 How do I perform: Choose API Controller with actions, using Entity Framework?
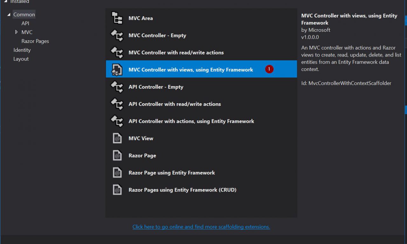pyautogui.click(x=191, y=121)
